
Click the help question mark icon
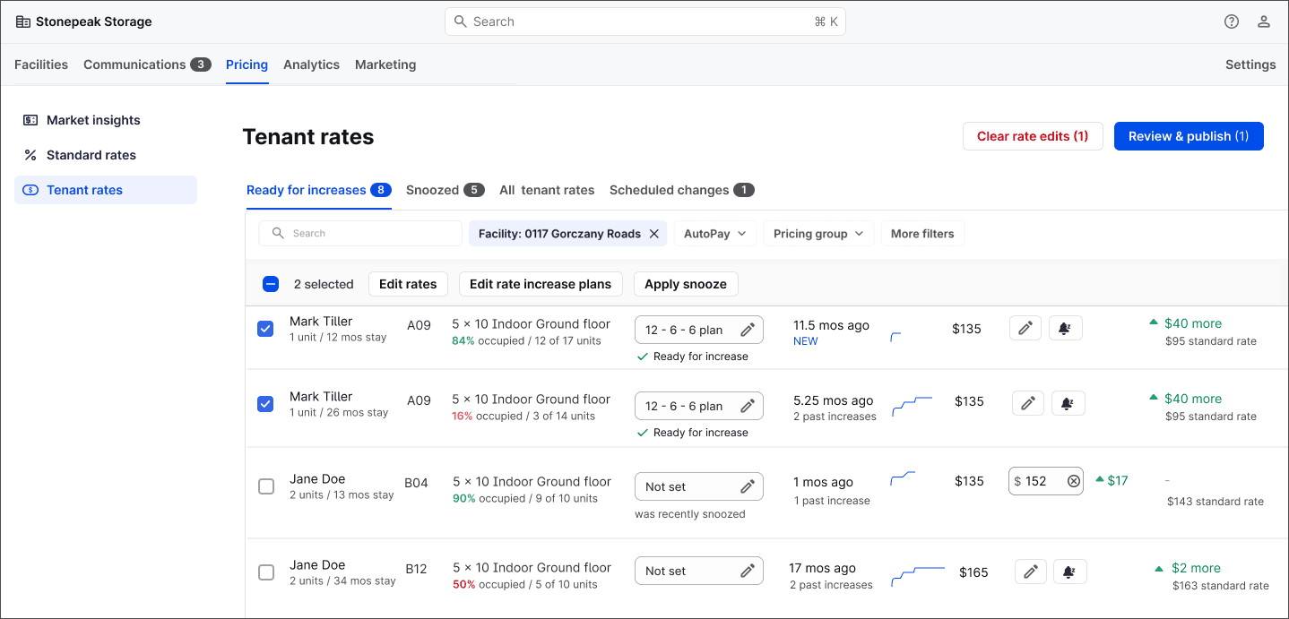tap(1232, 21)
